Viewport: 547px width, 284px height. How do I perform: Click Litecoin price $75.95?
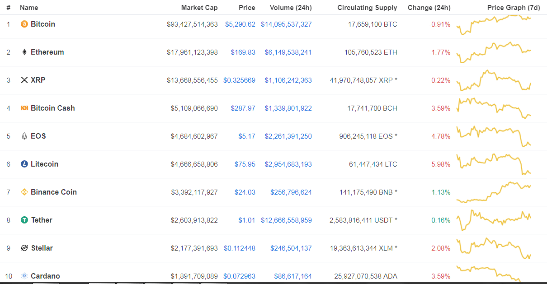pos(245,164)
